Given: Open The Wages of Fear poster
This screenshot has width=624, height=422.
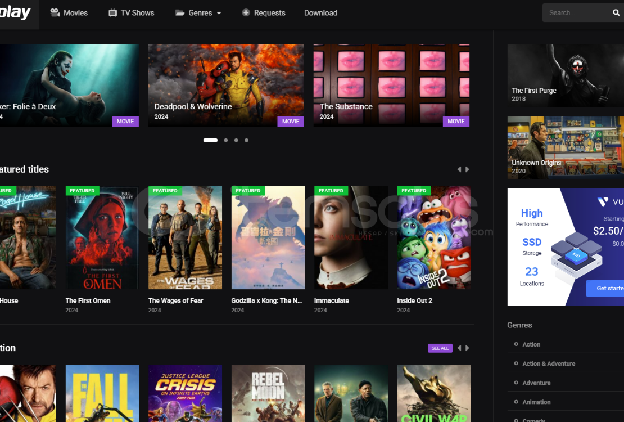Looking at the screenshot, I should pos(185,238).
